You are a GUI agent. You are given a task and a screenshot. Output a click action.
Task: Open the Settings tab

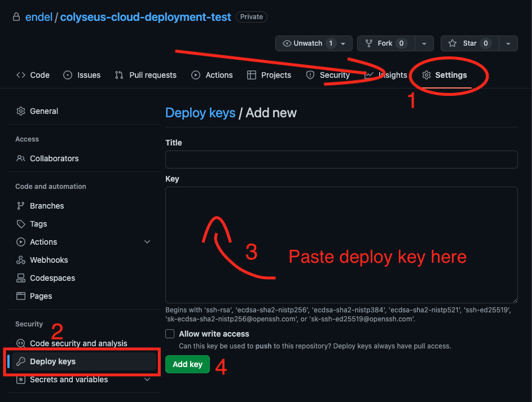point(445,75)
